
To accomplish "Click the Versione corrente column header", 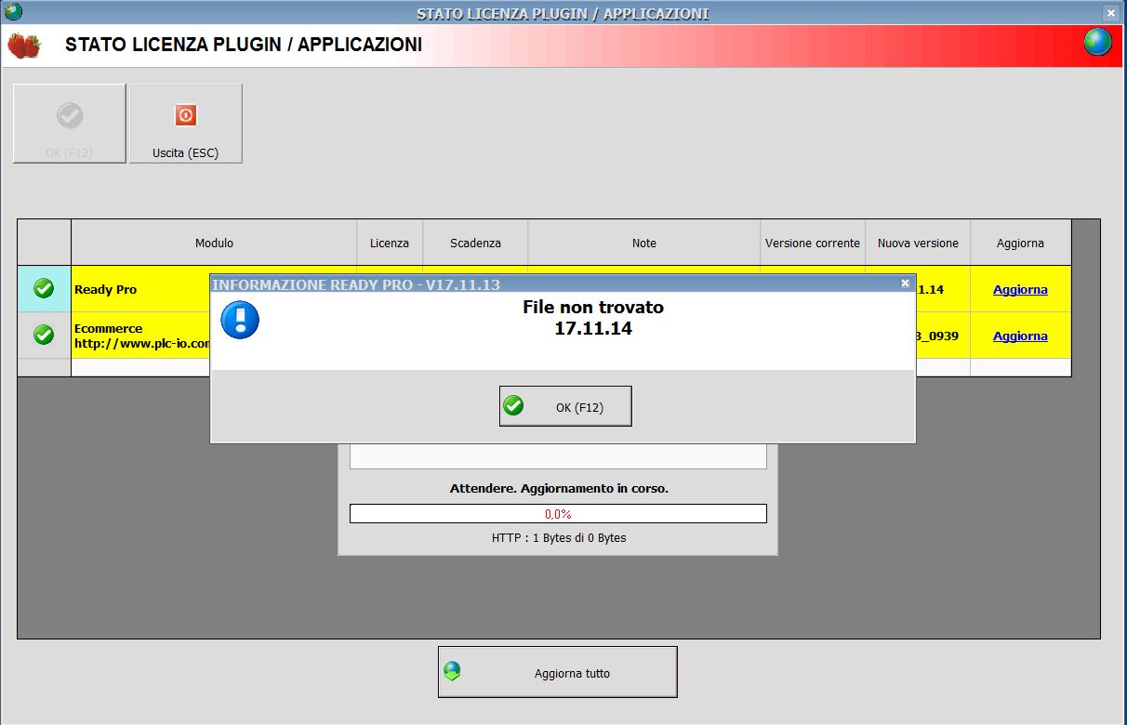I will tap(813, 243).
